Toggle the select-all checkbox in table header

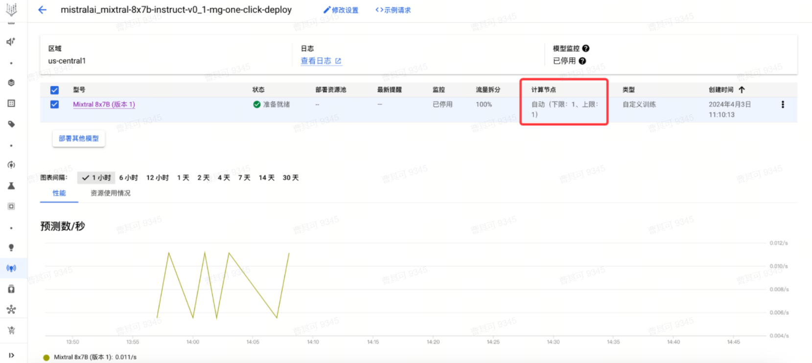coord(54,90)
